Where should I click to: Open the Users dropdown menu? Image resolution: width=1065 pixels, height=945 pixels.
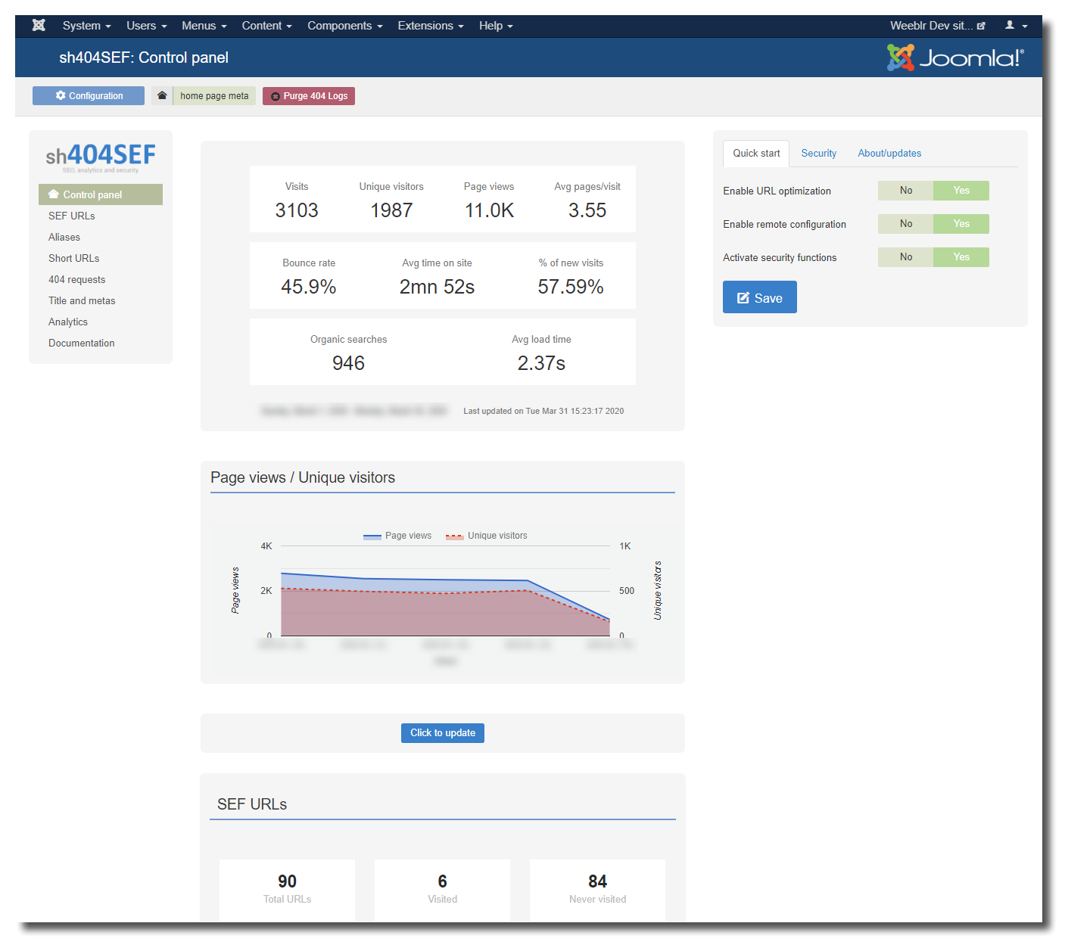click(x=146, y=25)
